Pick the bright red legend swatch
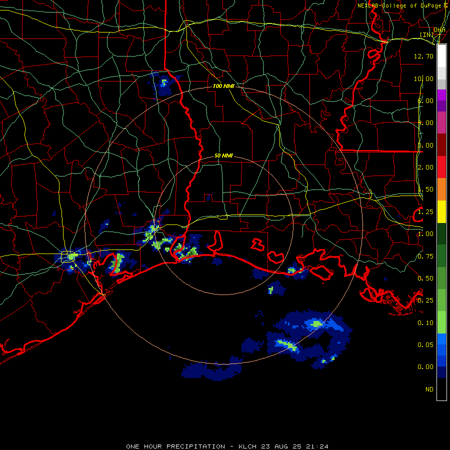Image resolution: width=450 pixels, height=450 pixels. [x=441, y=167]
